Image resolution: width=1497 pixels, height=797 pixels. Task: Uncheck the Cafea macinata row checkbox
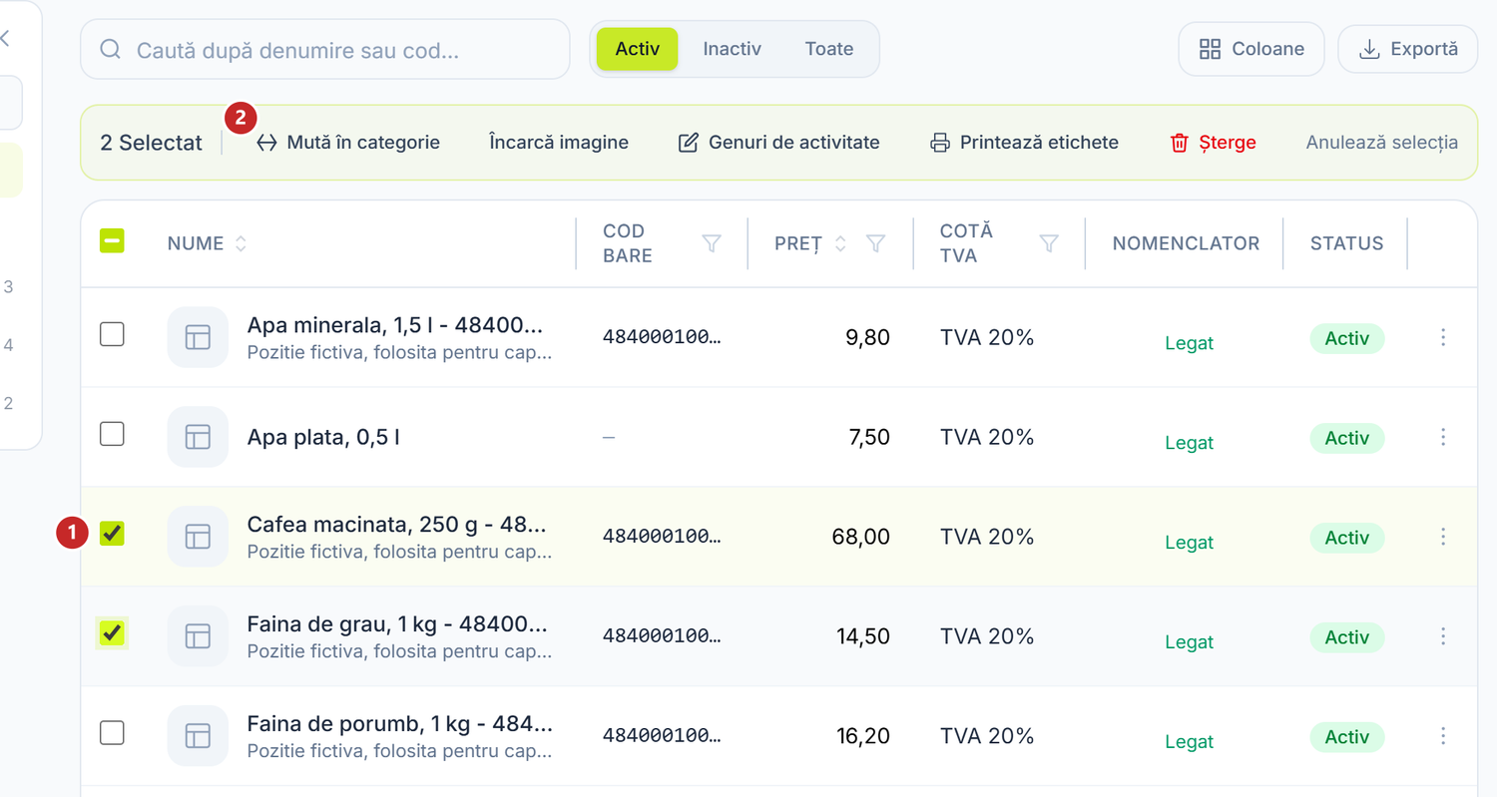113,534
